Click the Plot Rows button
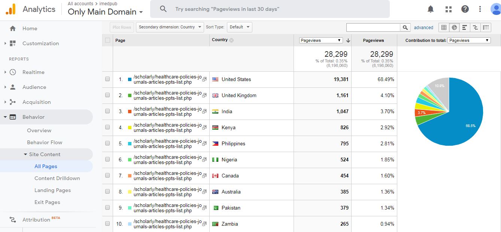This screenshot has height=232, width=501. (x=122, y=27)
